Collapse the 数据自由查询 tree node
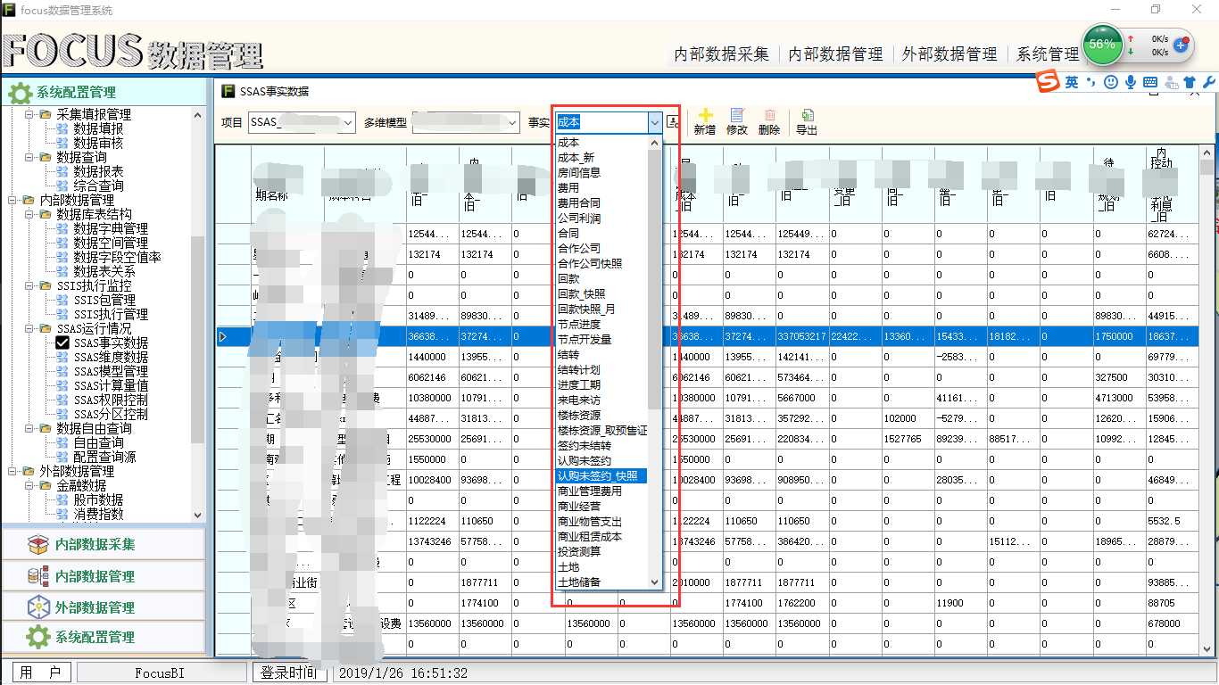The image size is (1219, 685). 29,429
